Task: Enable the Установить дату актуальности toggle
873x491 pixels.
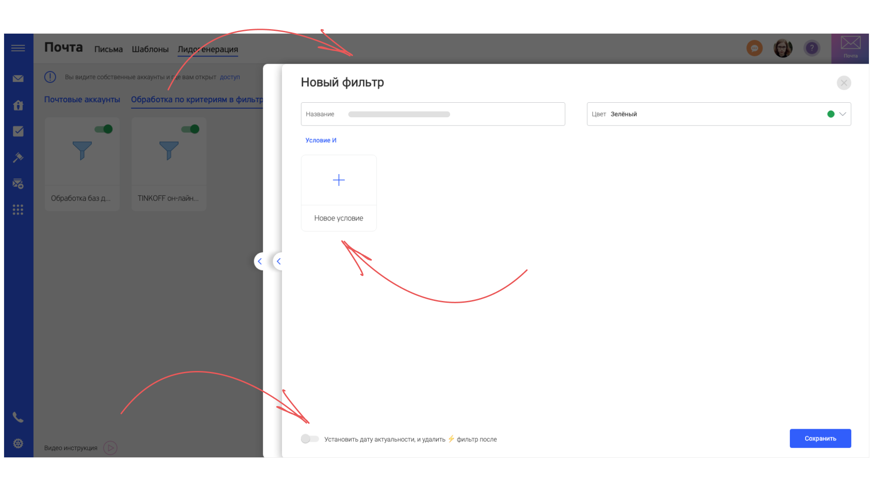Action: [x=310, y=439]
